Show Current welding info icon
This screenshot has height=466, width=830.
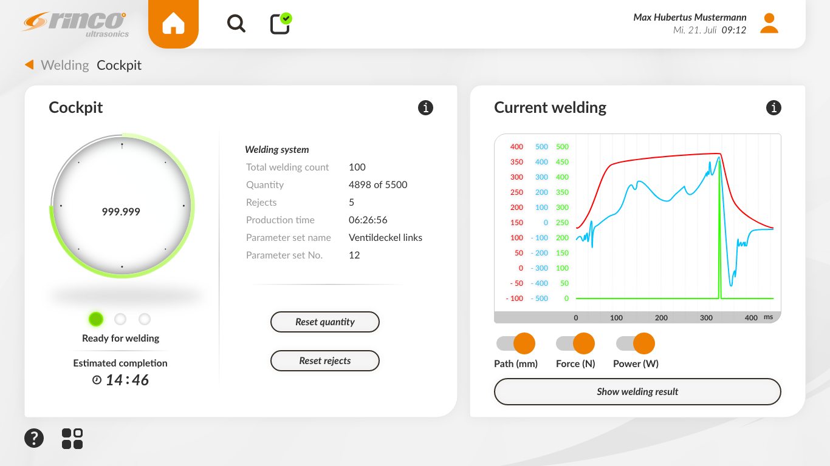tap(773, 107)
